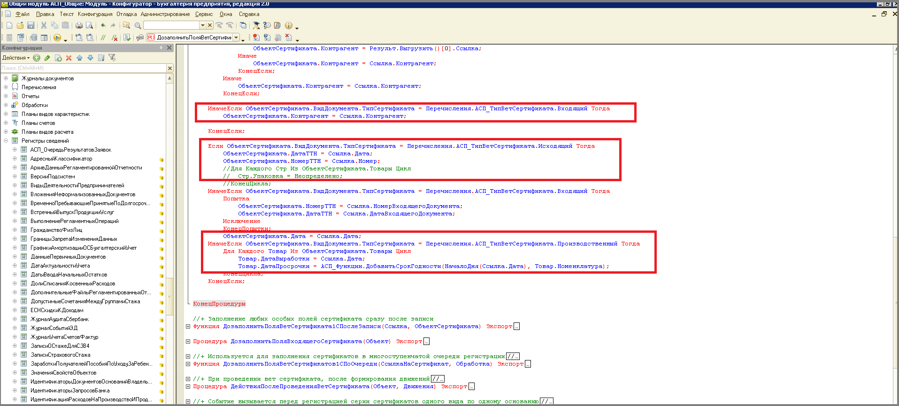Open the Администрирование menu
Image resolution: width=899 pixels, height=406 pixels.
click(165, 14)
